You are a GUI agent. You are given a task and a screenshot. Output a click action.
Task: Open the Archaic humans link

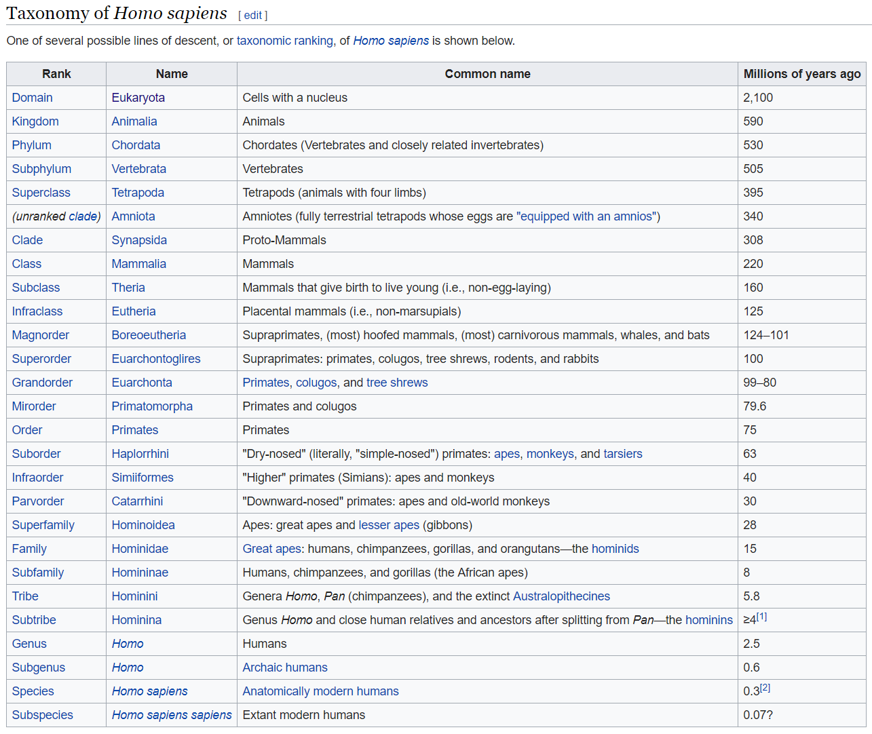(285, 668)
